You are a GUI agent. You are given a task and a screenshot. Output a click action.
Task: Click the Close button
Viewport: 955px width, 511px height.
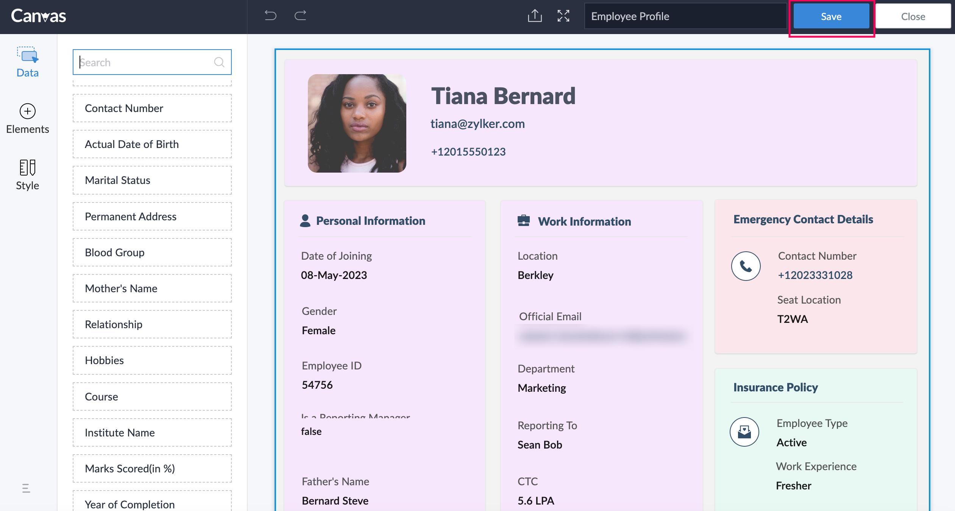[x=913, y=16]
